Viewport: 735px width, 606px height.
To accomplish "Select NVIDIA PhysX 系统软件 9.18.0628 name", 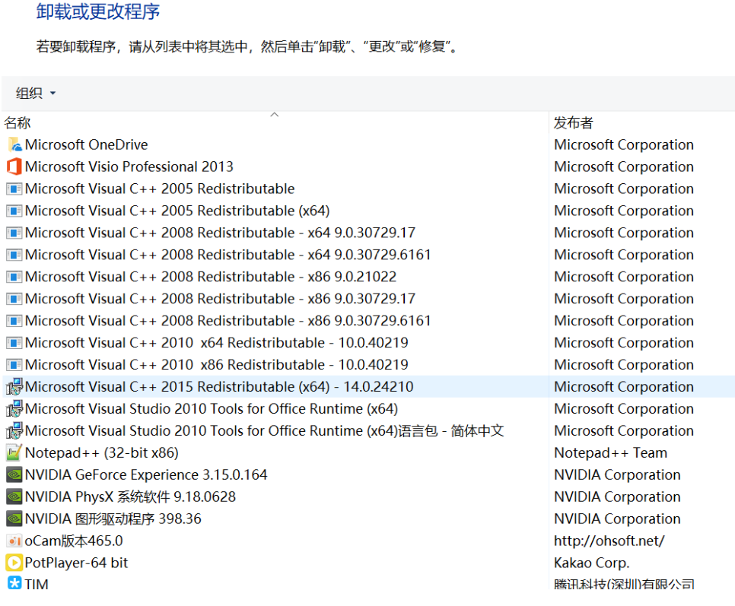I will (130, 497).
